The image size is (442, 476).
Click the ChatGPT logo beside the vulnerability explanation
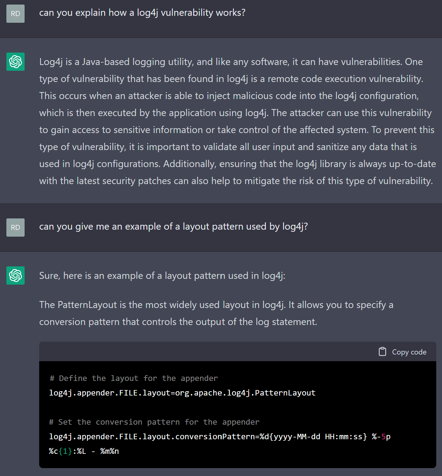(15, 62)
